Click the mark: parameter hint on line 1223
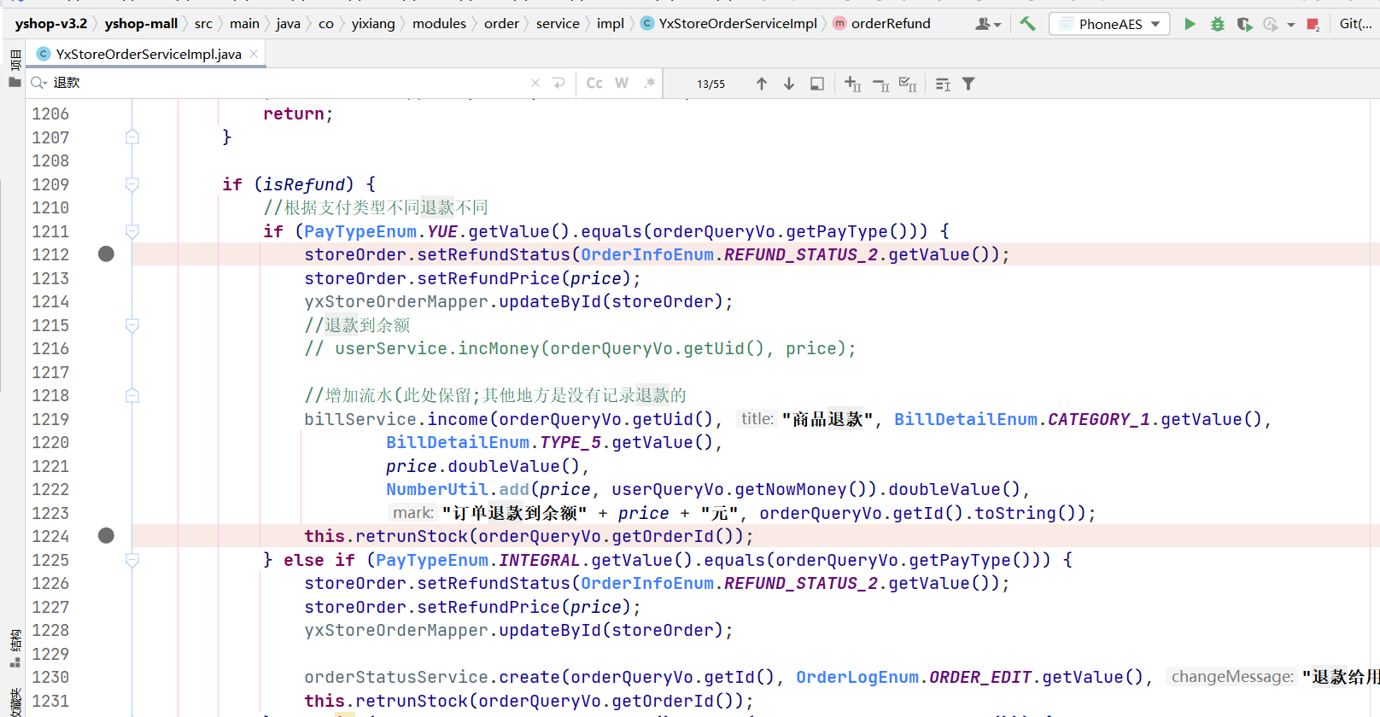 [413, 513]
